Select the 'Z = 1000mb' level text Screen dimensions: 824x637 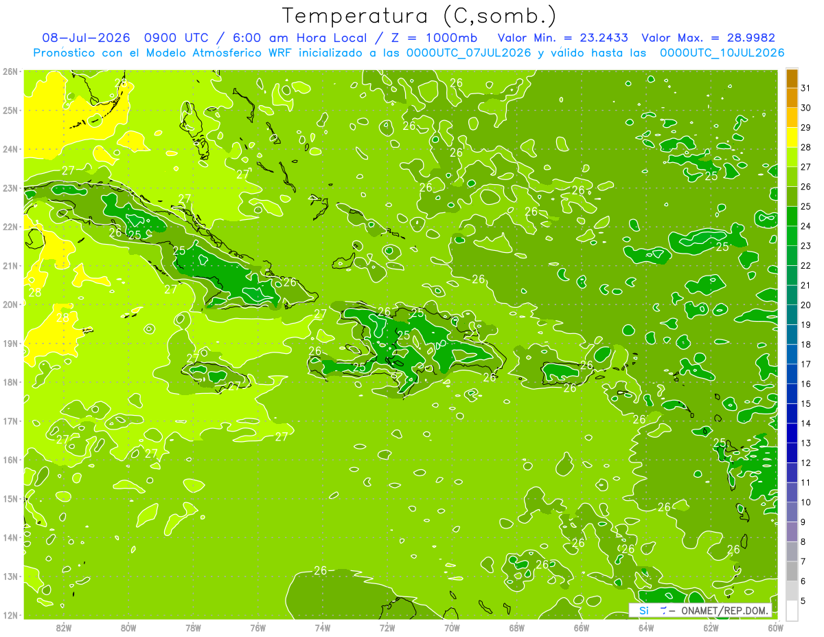pyautogui.click(x=433, y=38)
